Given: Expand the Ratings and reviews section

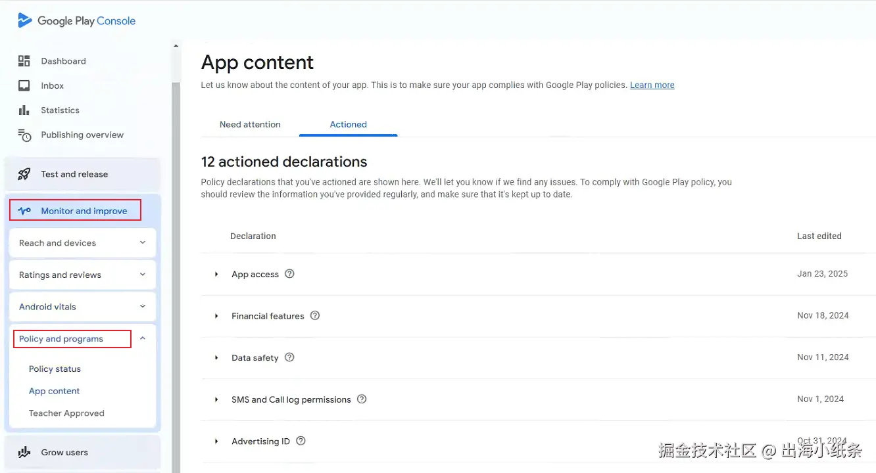Looking at the screenshot, I should pyautogui.click(x=143, y=275).
